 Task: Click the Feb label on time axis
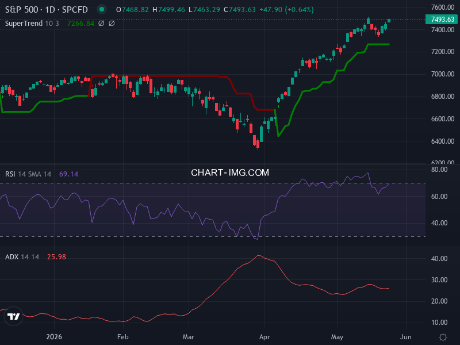click(x=122, y=337)
